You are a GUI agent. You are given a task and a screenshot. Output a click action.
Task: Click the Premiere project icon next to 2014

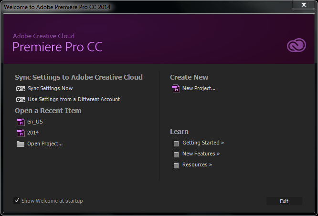[21, 133]
